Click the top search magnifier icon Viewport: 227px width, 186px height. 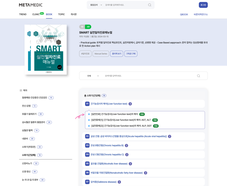149,5
